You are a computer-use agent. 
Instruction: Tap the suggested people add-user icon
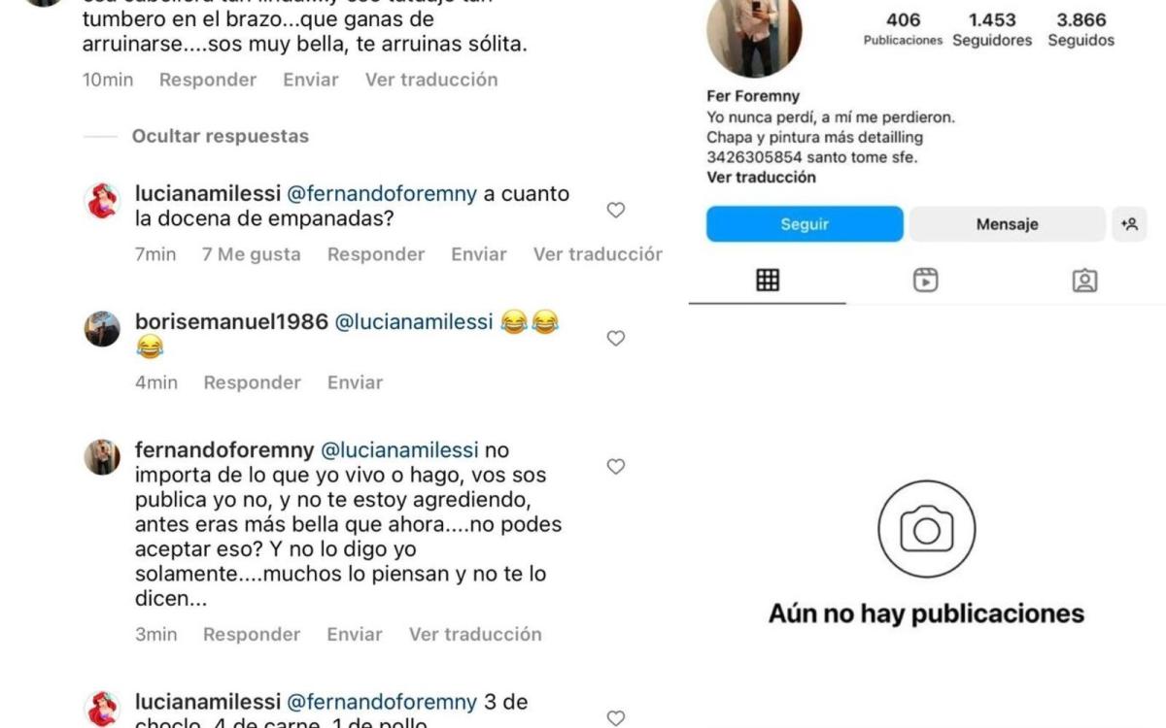(1129, 224)
